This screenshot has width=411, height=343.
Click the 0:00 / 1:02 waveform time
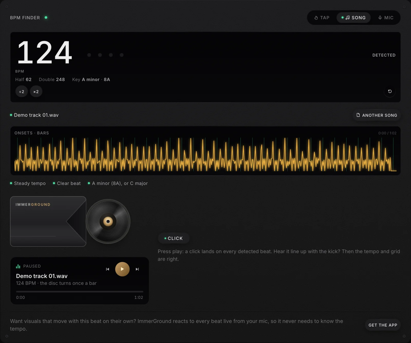[x=387, y=133]
